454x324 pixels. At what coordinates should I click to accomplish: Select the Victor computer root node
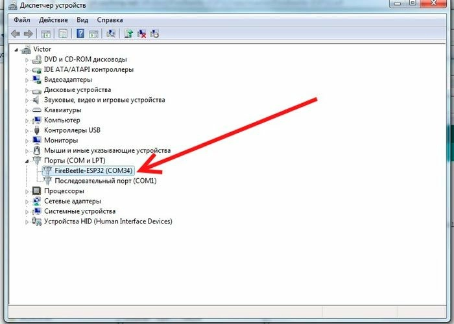[x=43, y=49]
